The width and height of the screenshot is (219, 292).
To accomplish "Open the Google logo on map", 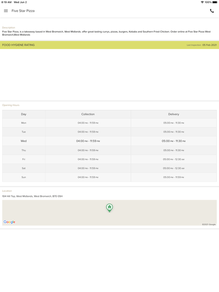I will tap(9, 222).
